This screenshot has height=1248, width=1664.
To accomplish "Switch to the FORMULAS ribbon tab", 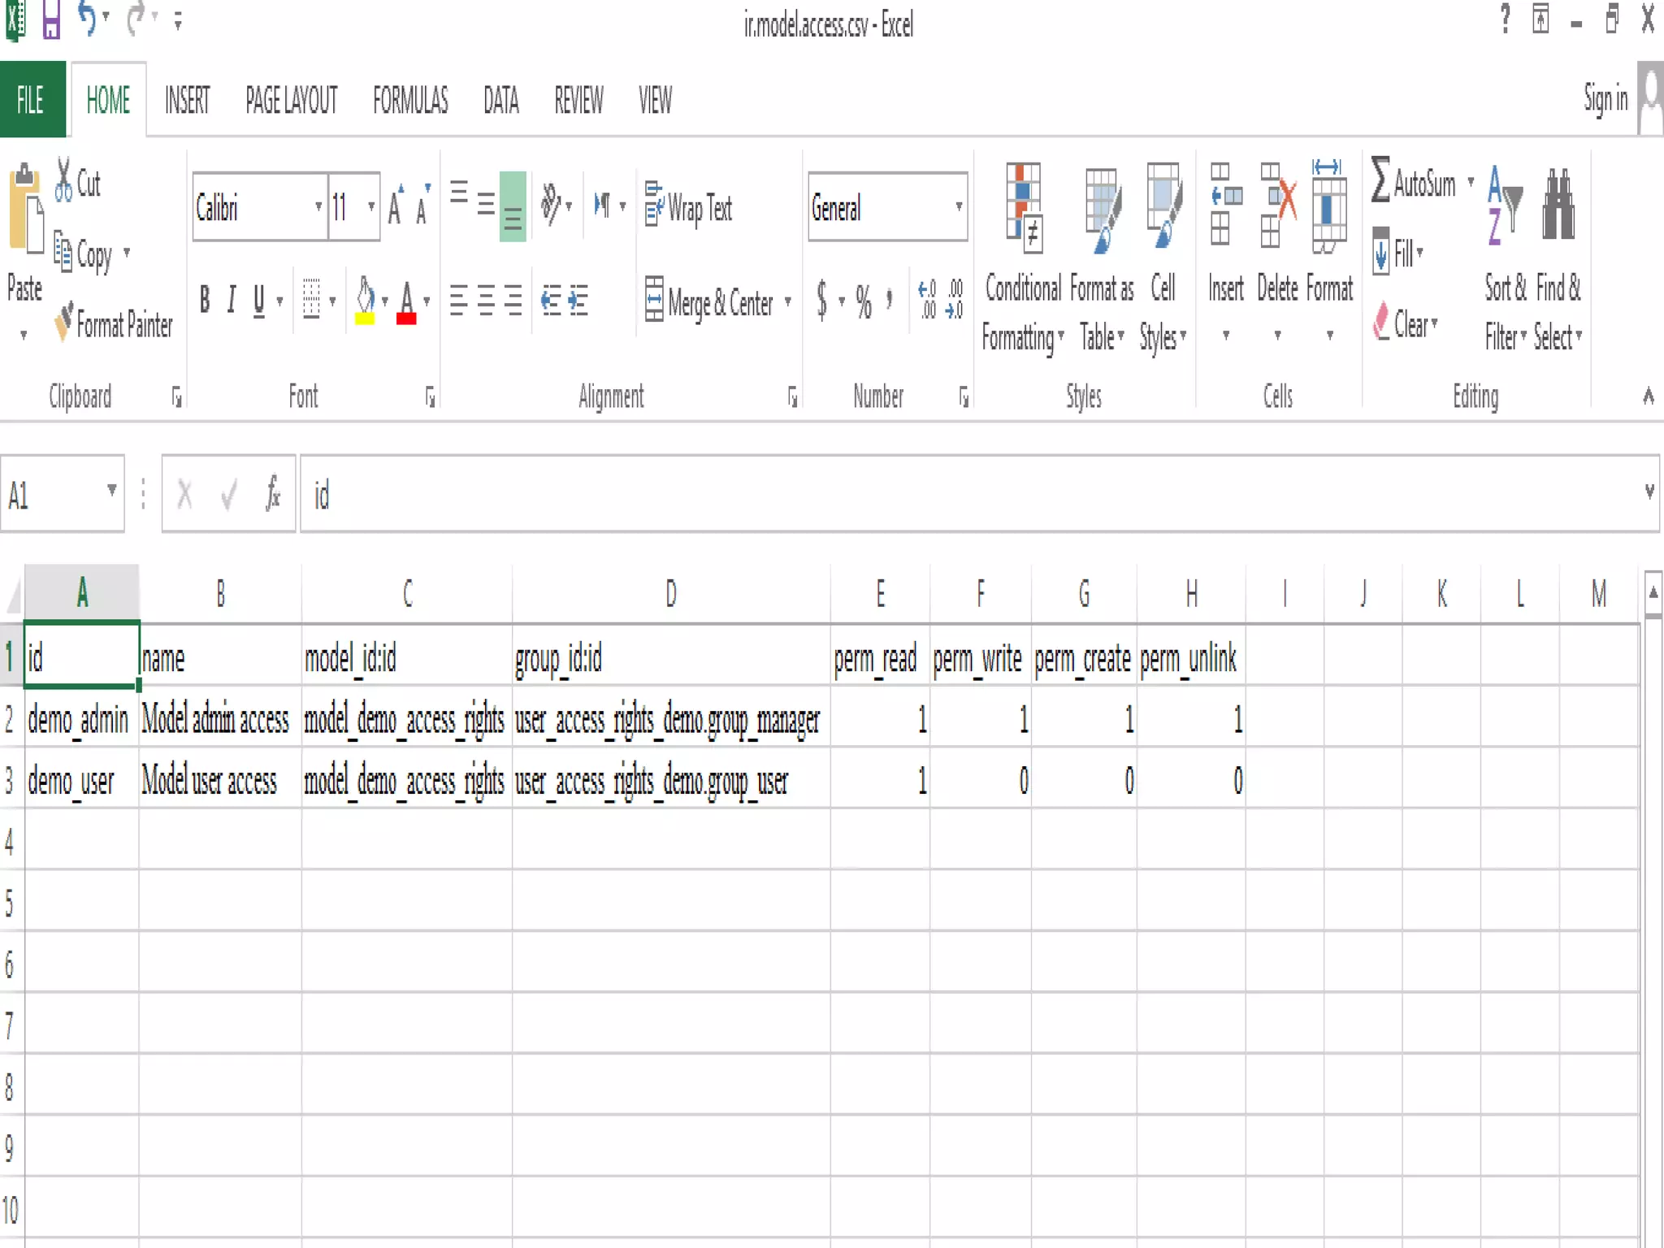I will pos(410,101).
